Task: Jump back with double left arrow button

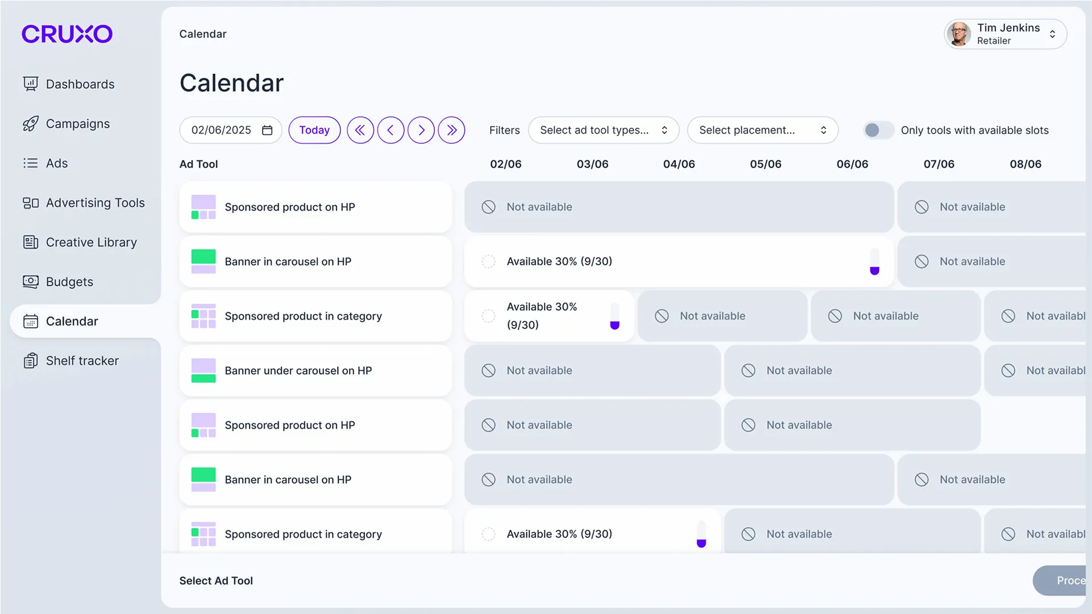Action: [360, 130]
